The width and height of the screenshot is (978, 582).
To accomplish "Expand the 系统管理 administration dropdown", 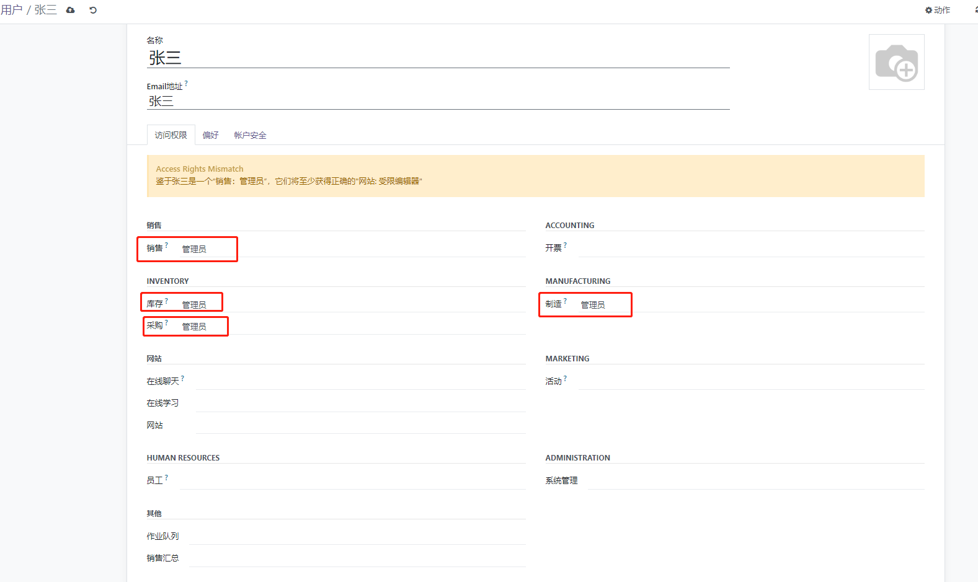I will (x=755, y=480).
